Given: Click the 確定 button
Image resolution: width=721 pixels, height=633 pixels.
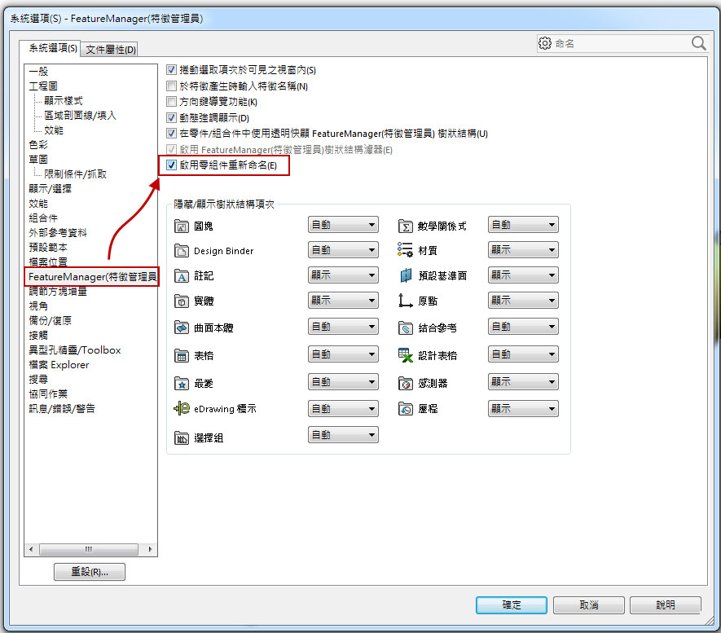Looking at the screenshot, I should (511, 605).
